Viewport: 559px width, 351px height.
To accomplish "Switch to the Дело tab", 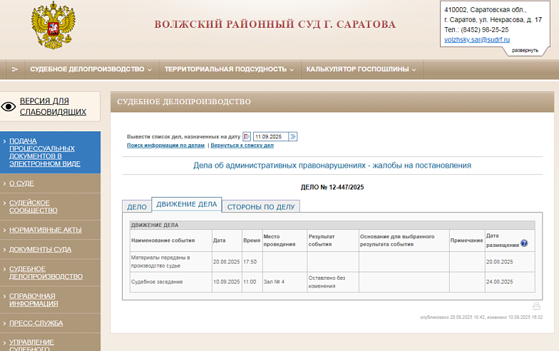I will point(137,207).
